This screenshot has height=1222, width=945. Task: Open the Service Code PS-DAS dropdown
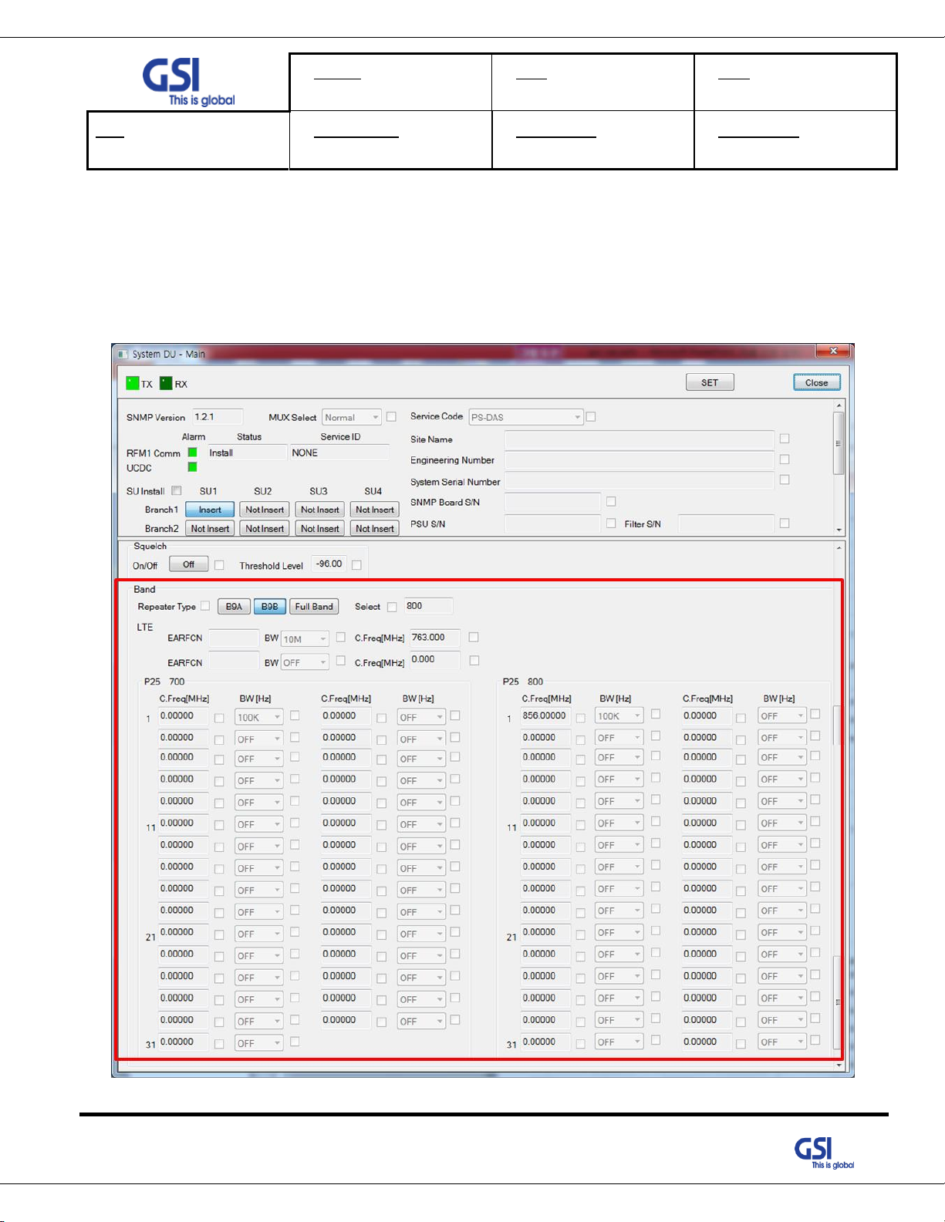(526, 417)
